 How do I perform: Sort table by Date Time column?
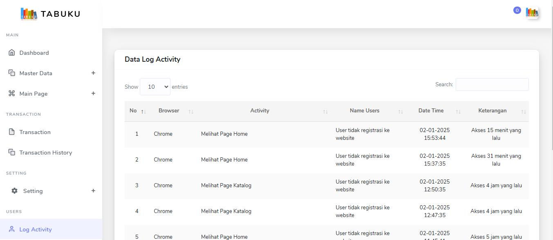[x=431, y=111]
